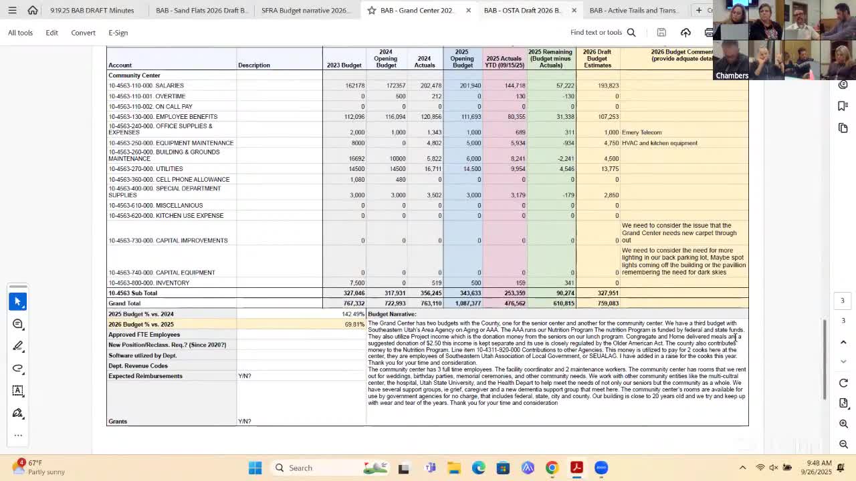
Task: Select the Add text box tool
Action: click(18, 390)
